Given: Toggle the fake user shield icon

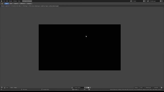Looking at the screenshot, I should (x=85, y=88).
